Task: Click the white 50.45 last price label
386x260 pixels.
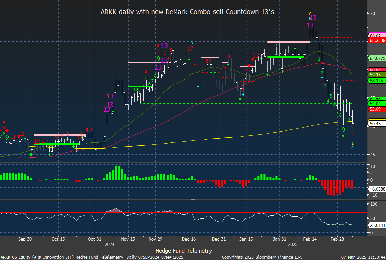Action: click(377, 124)
